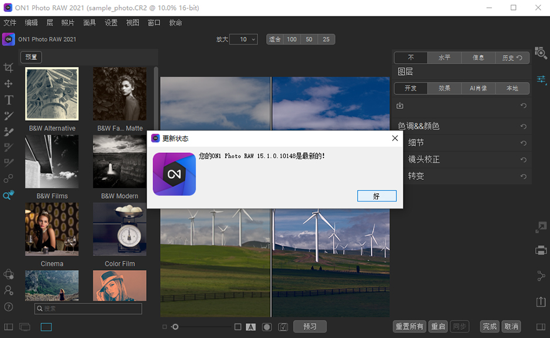Select the Adjustment Brush tool

coord(8,115)
